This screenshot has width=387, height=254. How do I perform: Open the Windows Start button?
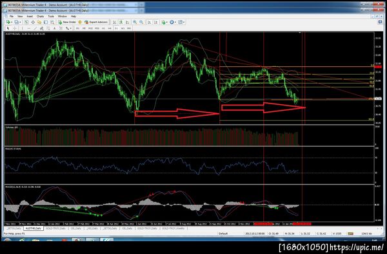pos(7,240)
